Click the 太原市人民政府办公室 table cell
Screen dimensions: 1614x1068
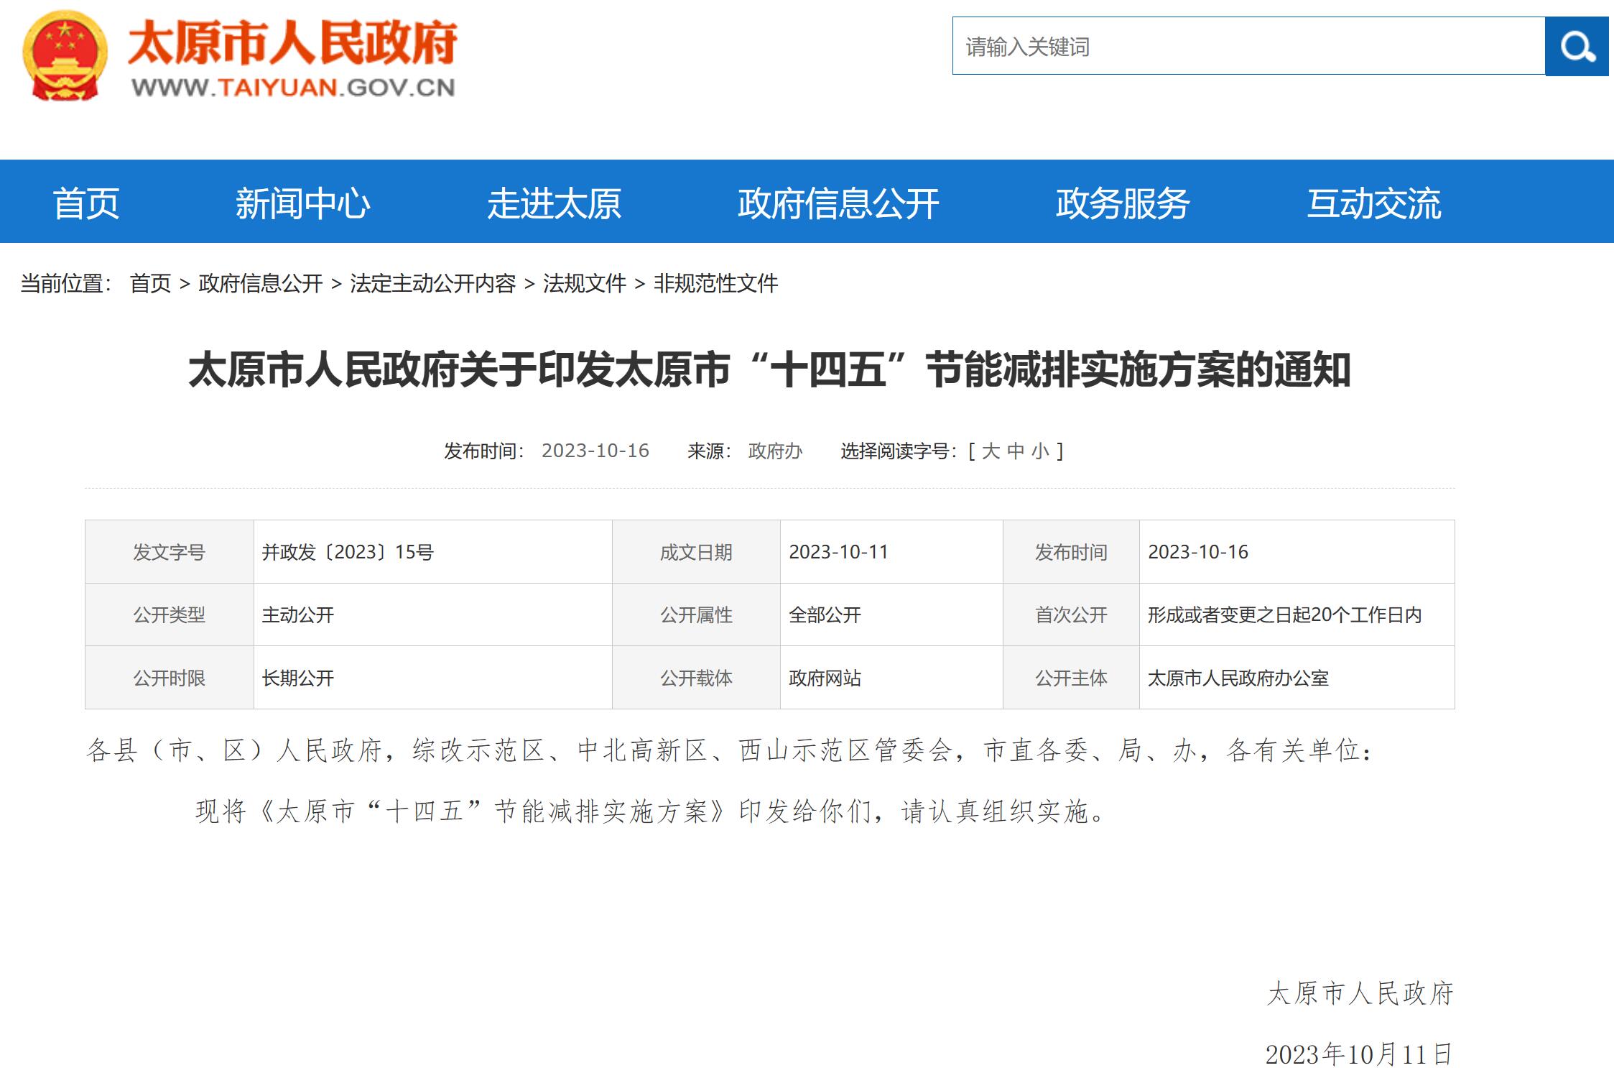click(x=1297, y=678)
